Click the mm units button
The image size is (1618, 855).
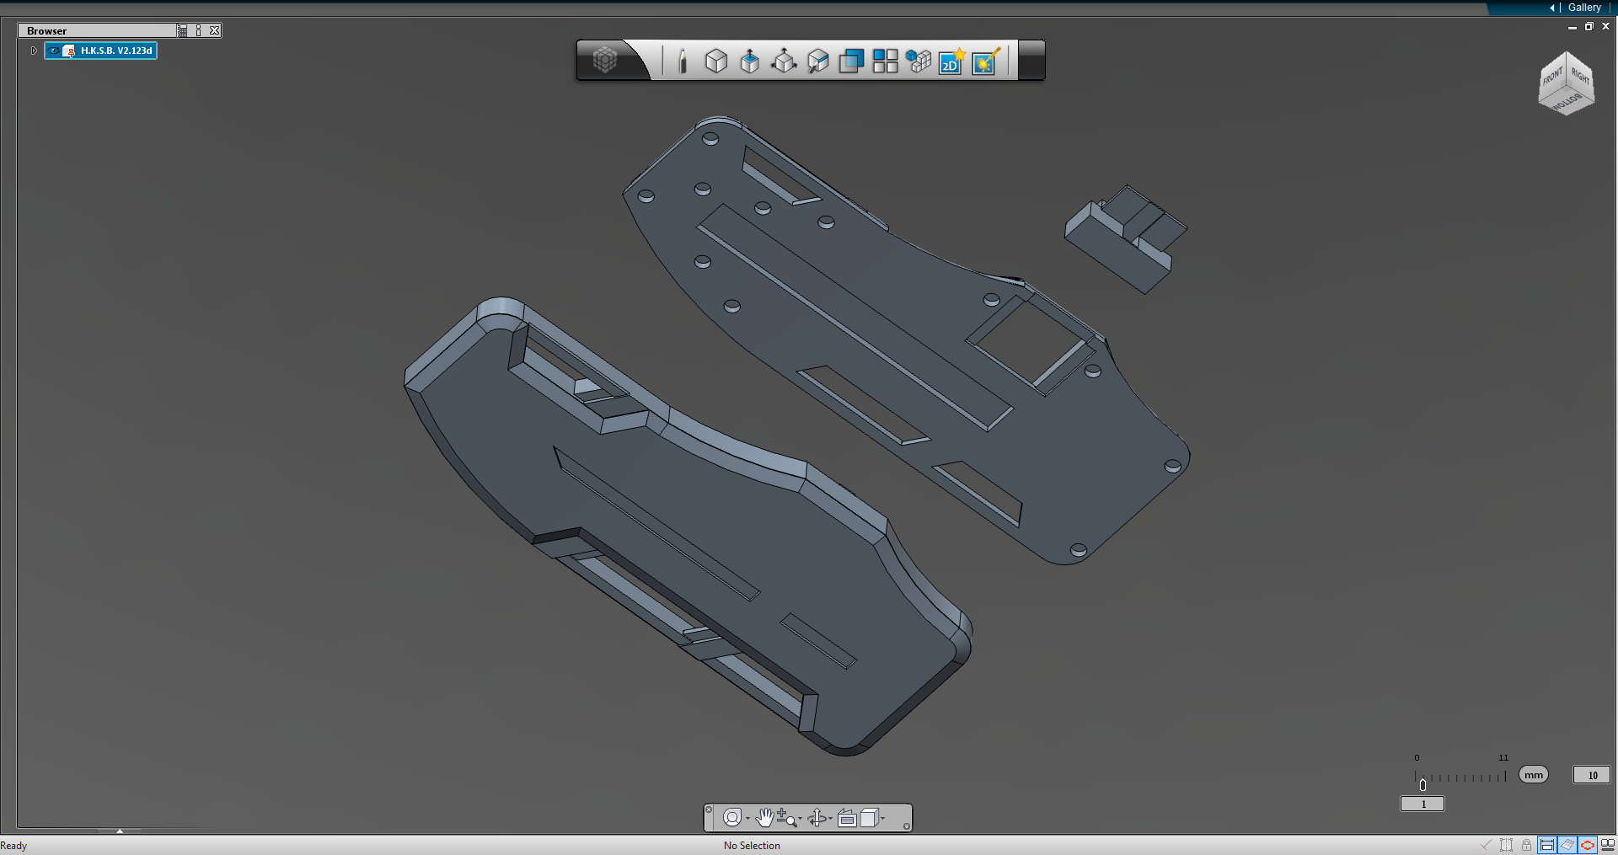click(x=1534, y=775)
